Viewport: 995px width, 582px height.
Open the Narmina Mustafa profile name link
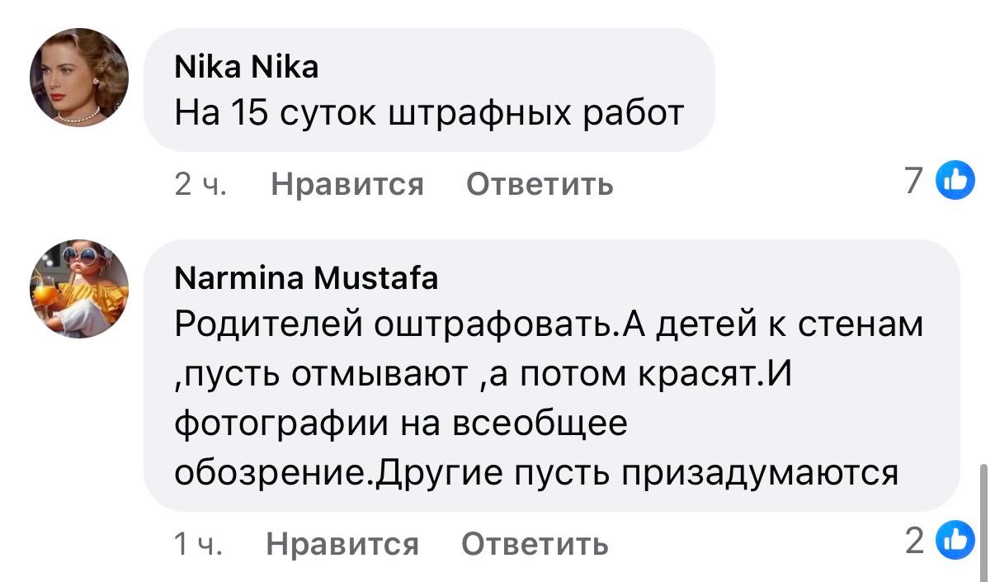(x=306, y=280)
